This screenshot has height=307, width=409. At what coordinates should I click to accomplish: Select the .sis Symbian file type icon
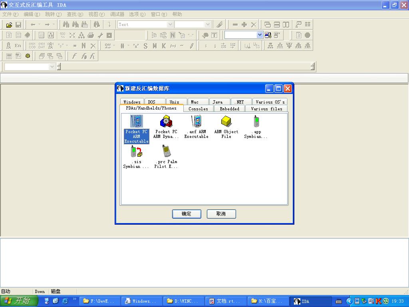[x=136, y=157]
